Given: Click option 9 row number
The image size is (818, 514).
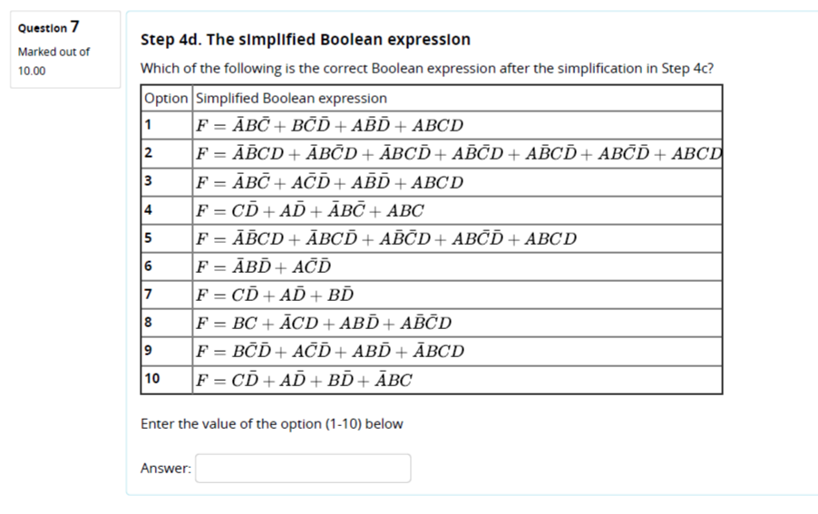Looking at the screenshot, I should point(149,350).
